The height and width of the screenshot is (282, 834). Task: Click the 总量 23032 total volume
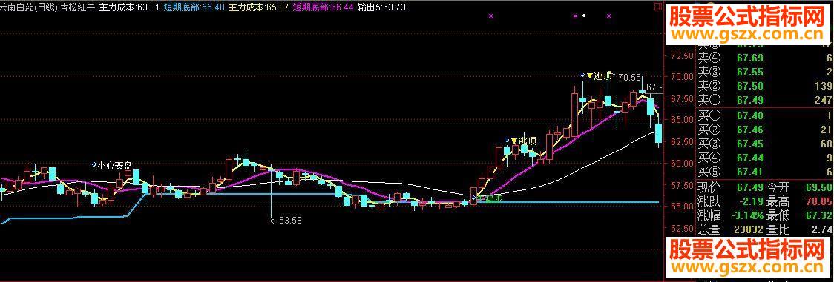pos(730,230)
